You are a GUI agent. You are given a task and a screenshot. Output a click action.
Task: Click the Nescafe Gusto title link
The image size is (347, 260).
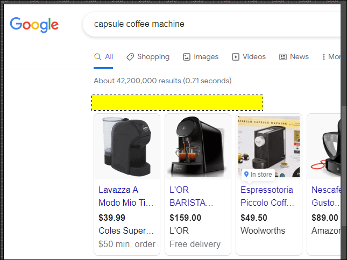coord(326,197)
